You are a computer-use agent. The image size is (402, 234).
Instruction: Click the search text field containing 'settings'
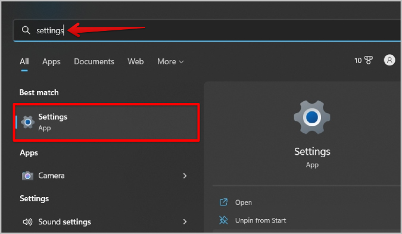pos(207,30)
